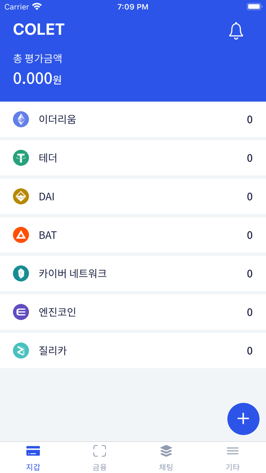Open the 금융 finance tab
The image size is (266, 473).
click(x=100, y=457)
